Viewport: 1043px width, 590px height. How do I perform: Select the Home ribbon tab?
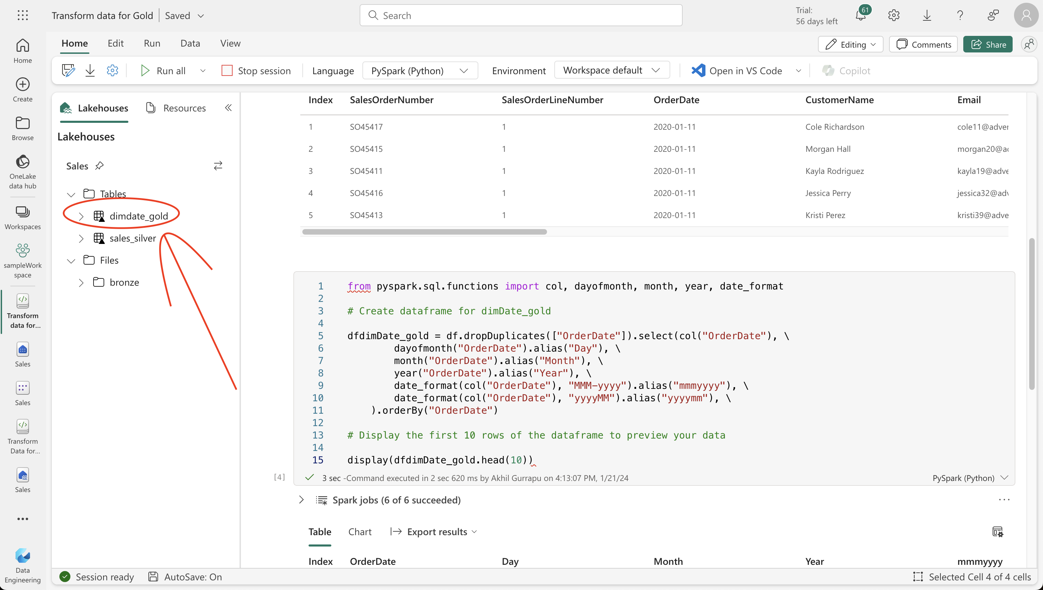75,43
